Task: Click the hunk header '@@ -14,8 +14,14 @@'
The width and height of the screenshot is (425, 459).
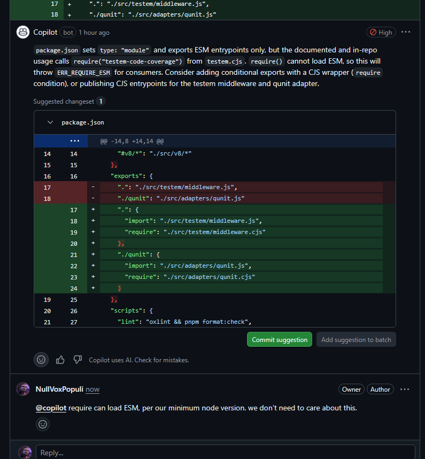Action: [132, 141]
